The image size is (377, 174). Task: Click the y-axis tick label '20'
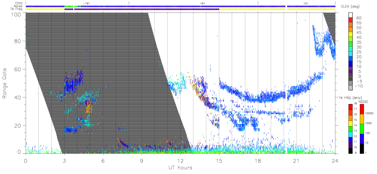point(18,125)
